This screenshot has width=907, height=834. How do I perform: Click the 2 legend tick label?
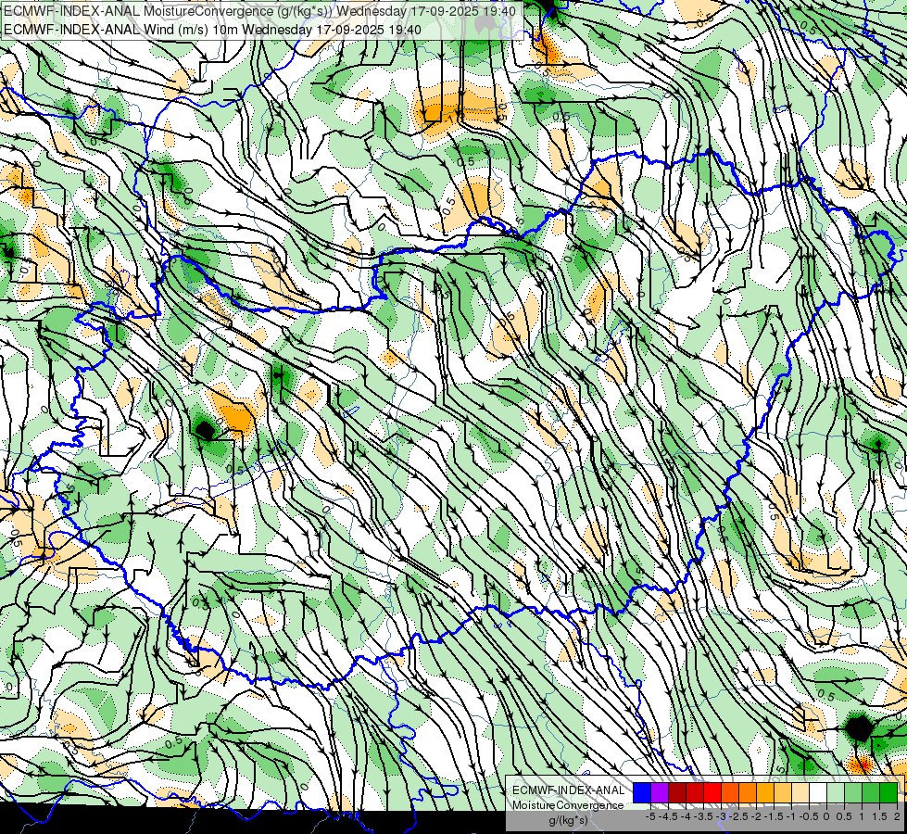897,816
